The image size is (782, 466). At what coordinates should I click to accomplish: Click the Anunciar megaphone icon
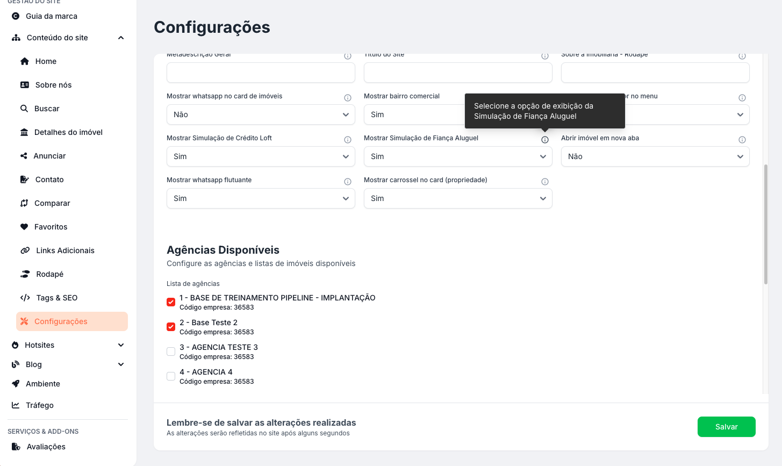tap(24, 156)
